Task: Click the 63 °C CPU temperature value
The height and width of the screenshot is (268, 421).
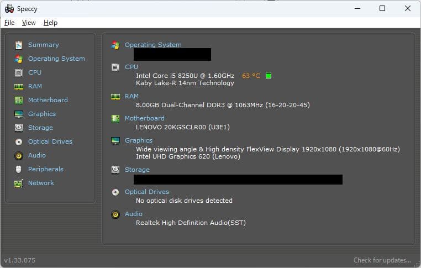Action: 251,76
